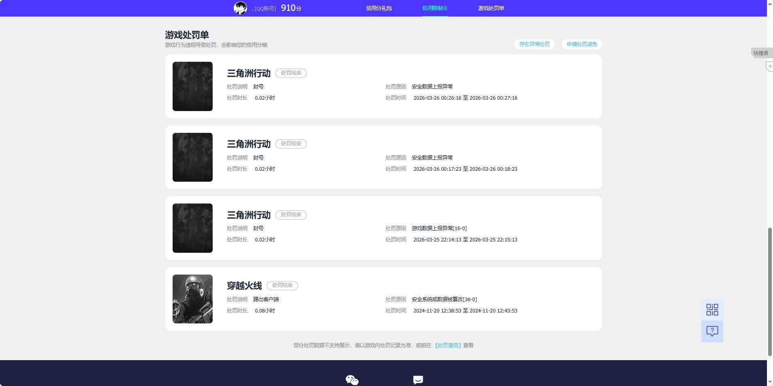Viewport: 773px width, 386px height.
Task: Click the 处罚结束 badge on the 00:26:16 penalty
Action: click(291, 73)
